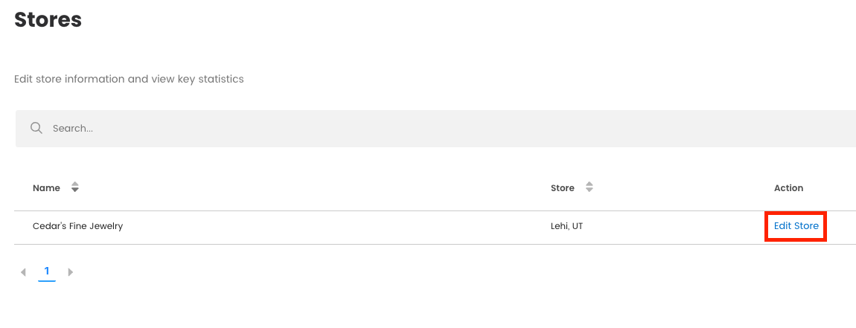This screenshot has height=328, width=856.
Task: Click the Name column header label
Action: click(46, 188)
